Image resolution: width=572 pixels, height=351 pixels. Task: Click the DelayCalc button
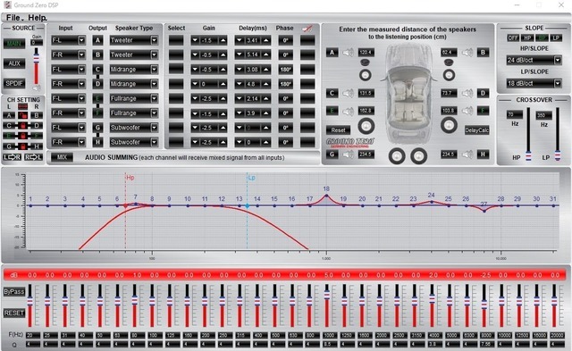click(x=476, y=130)
